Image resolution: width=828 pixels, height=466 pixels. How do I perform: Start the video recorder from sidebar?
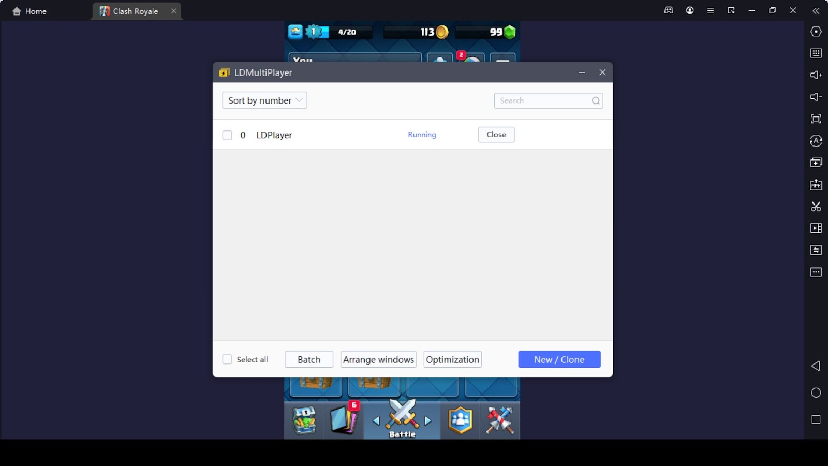pyautogui.click(x=816, y=228)
